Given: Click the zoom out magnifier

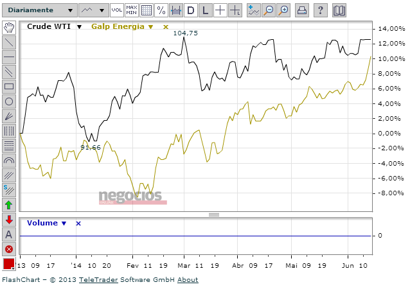Looking at the screenshot, I should coord(269,10).
